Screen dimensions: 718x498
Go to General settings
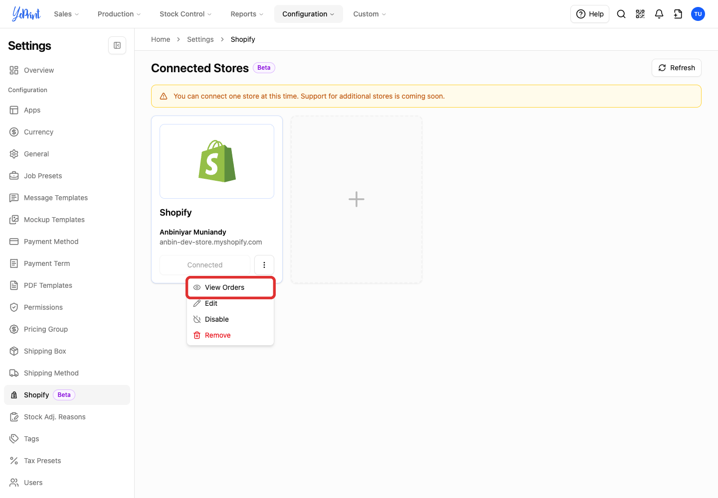click(x=67, y=154)
